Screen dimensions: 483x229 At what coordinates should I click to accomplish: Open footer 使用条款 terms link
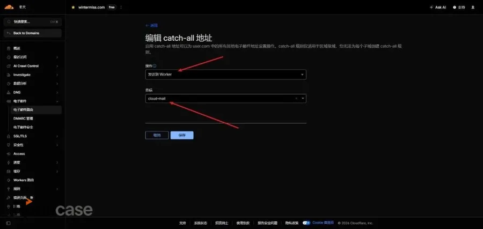(x=243, y=223)
